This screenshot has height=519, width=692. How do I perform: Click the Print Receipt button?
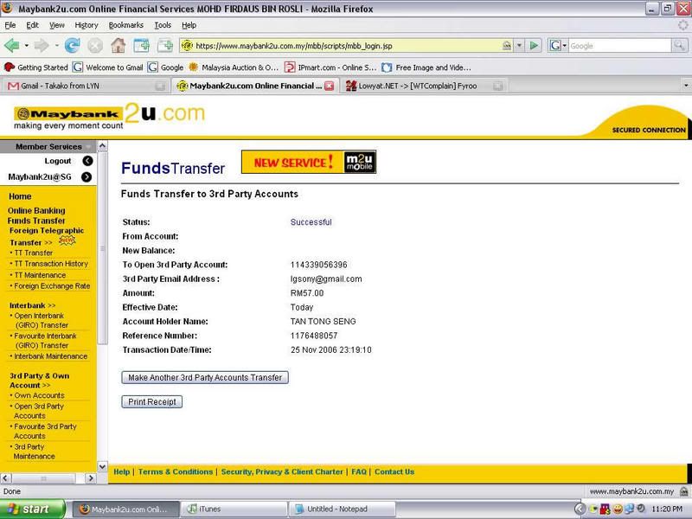tap(152, 402)
